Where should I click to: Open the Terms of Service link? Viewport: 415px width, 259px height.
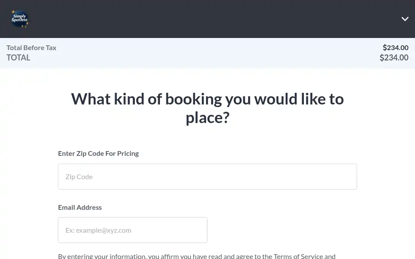click(x=298, y=256)
